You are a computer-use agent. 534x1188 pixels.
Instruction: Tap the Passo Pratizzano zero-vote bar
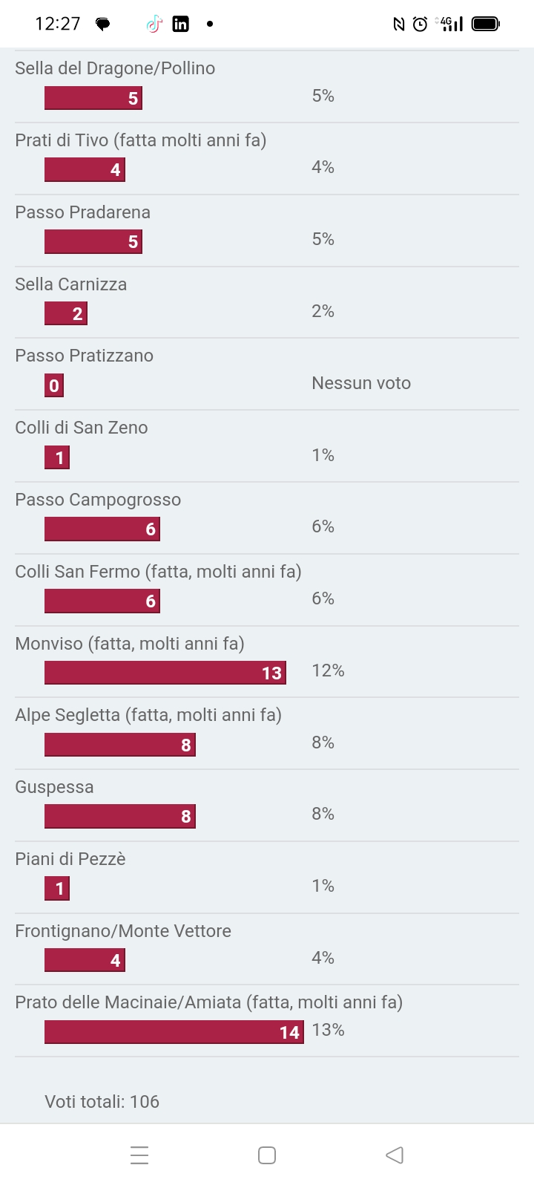click(x=54, y=385)
